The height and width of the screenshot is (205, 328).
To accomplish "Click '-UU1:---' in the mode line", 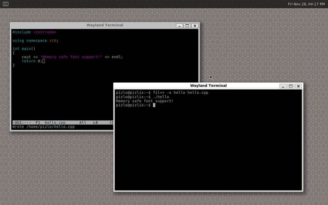I will click(x=22, y=122).
